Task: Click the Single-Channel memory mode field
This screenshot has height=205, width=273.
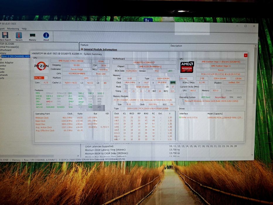Action: click(143, 87)
